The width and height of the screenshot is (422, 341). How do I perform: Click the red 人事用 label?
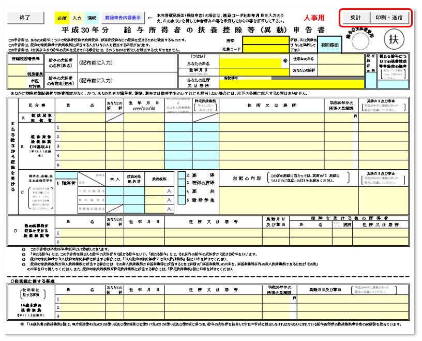click(x=314, y=18)
